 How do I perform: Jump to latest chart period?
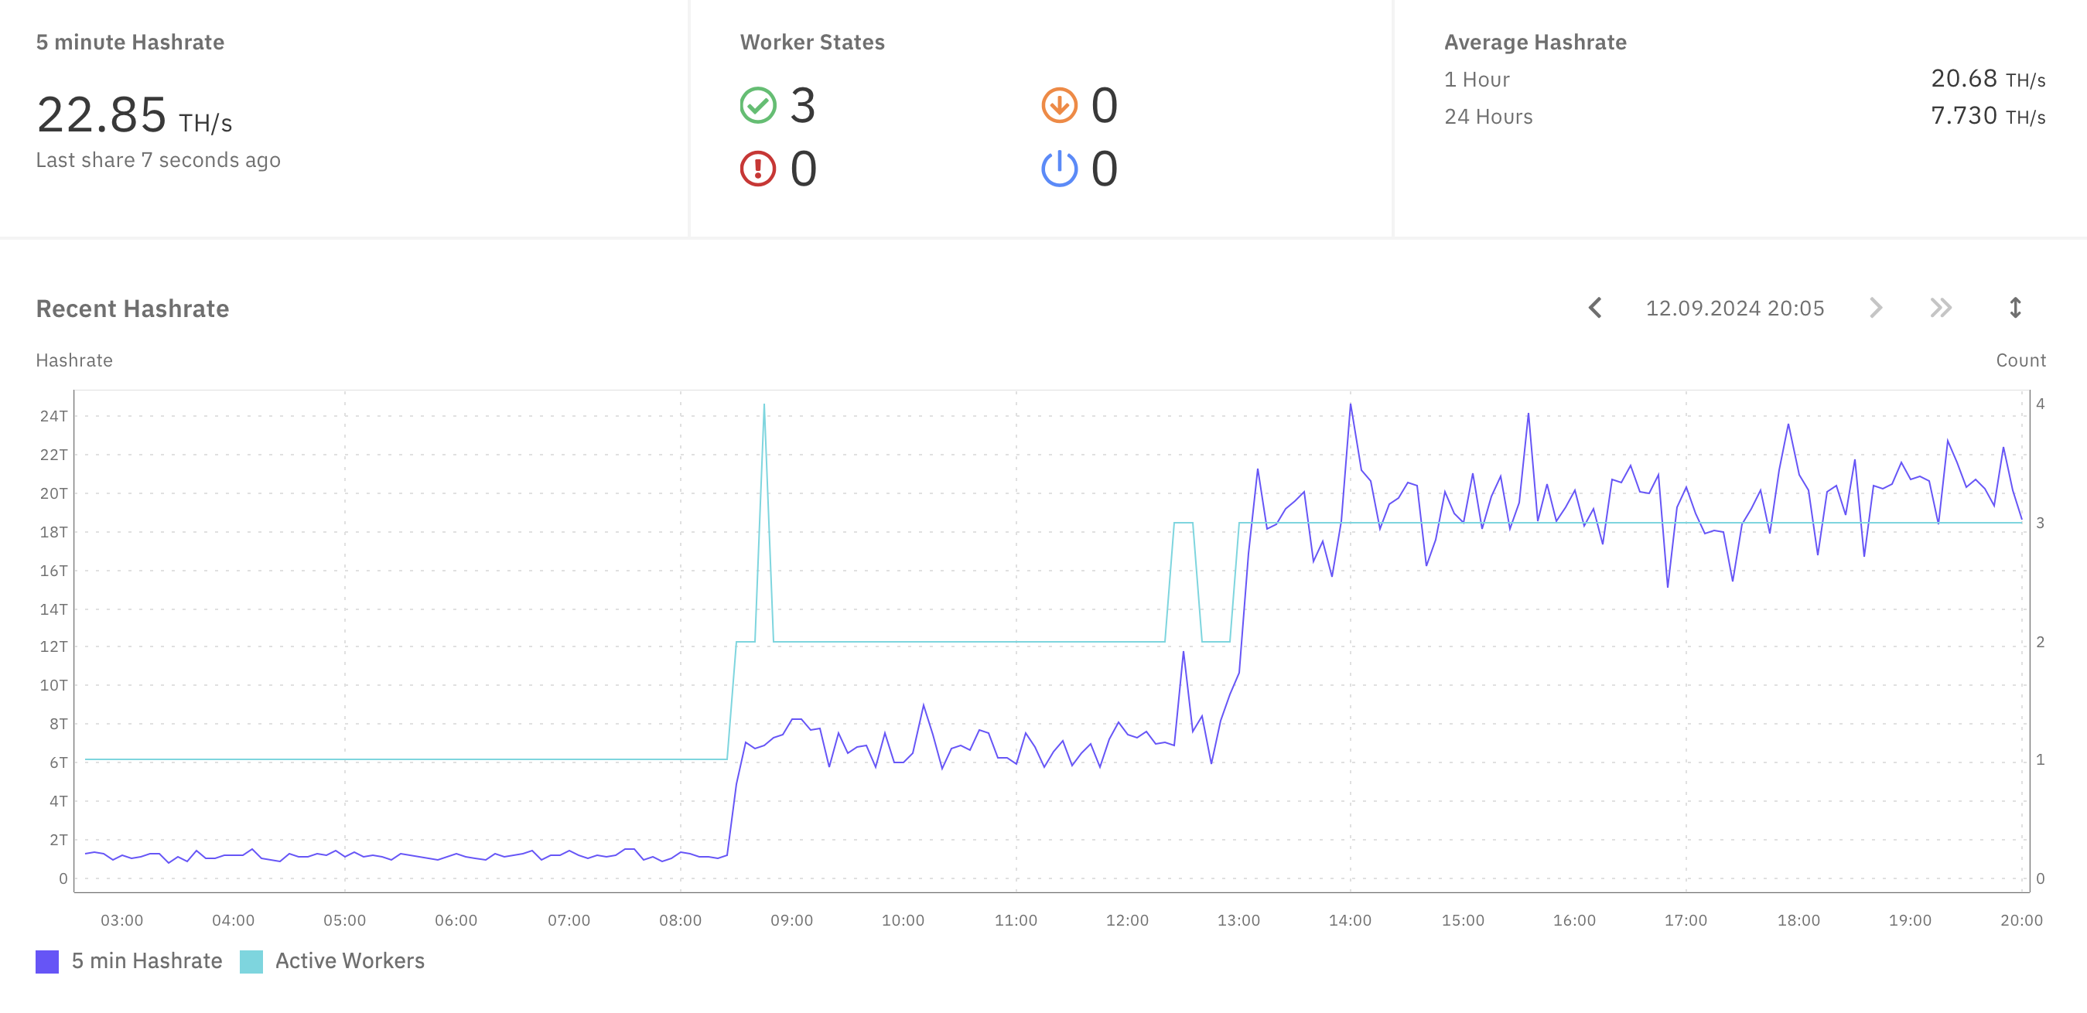tap(1940, 308)
